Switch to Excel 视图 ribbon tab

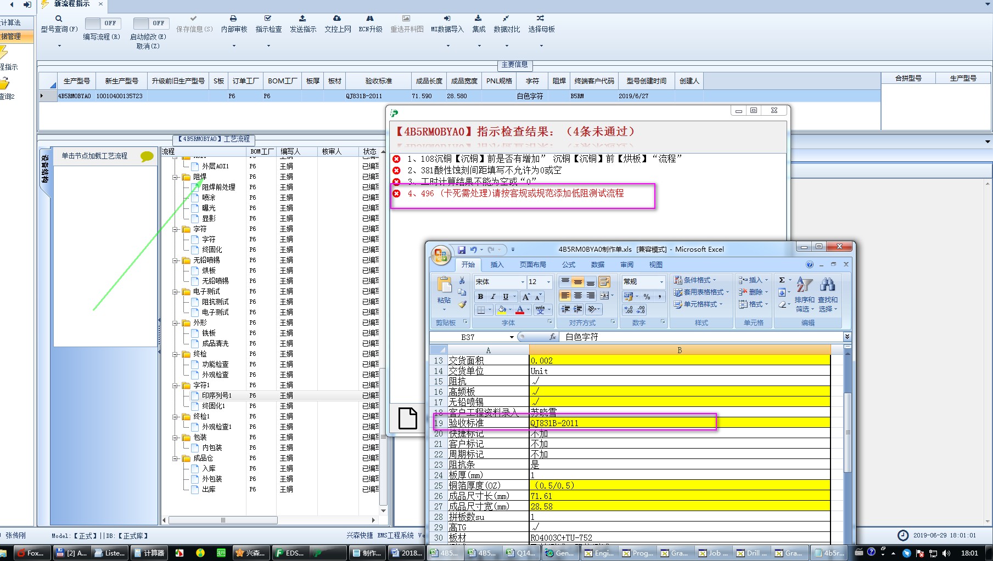coord(656,265)
